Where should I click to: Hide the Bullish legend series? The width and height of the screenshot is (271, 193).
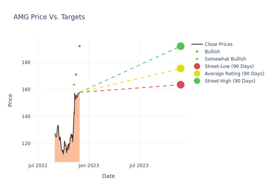[212, 52]
